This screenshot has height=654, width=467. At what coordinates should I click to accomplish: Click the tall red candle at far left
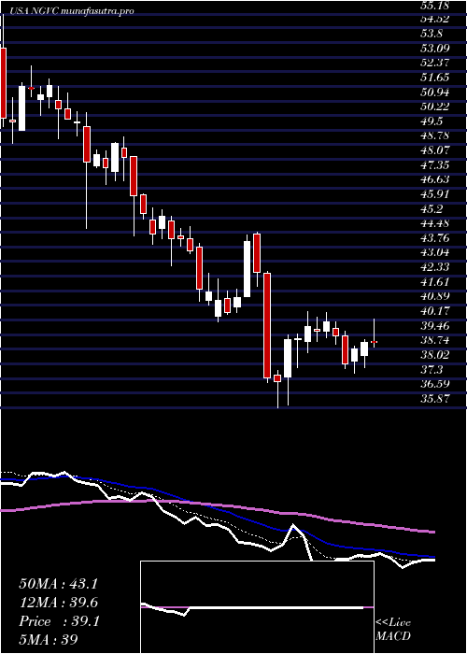[4, 83]
